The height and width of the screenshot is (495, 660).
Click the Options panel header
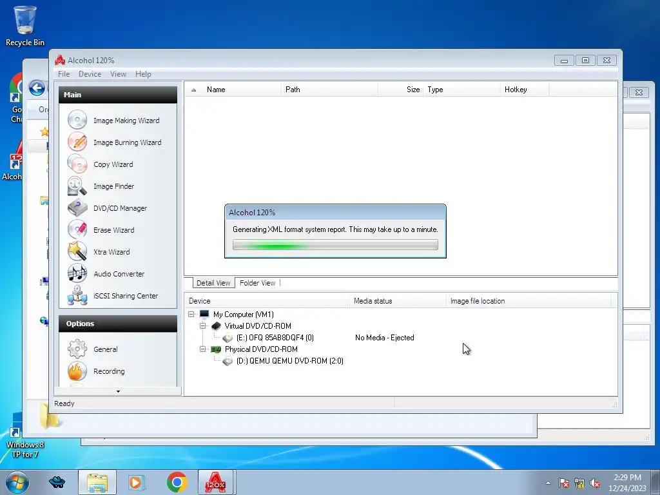(x=118, y=324)
